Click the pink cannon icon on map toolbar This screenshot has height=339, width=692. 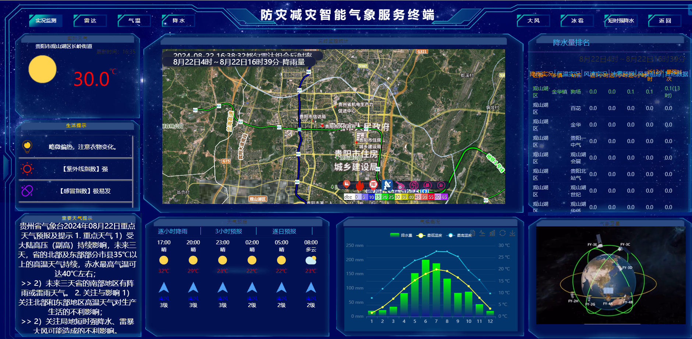pos(400,186)
